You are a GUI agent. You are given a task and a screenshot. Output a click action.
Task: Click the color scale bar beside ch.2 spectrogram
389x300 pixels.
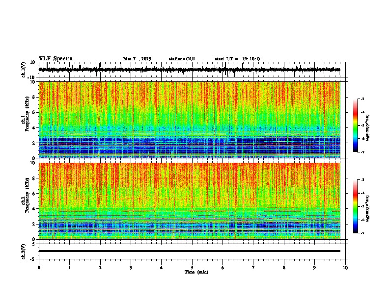click(x=355, y=206)
